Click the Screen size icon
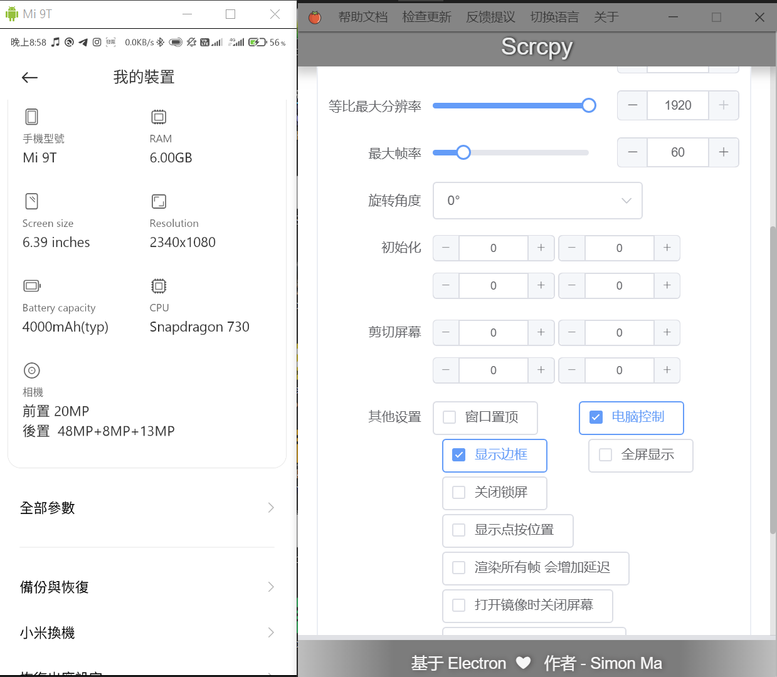This screenshot has height=677, width=777. [31, 201]
